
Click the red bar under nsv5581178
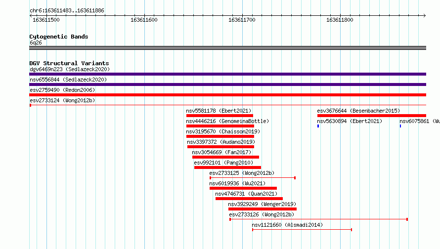click(x=220, y=116)
